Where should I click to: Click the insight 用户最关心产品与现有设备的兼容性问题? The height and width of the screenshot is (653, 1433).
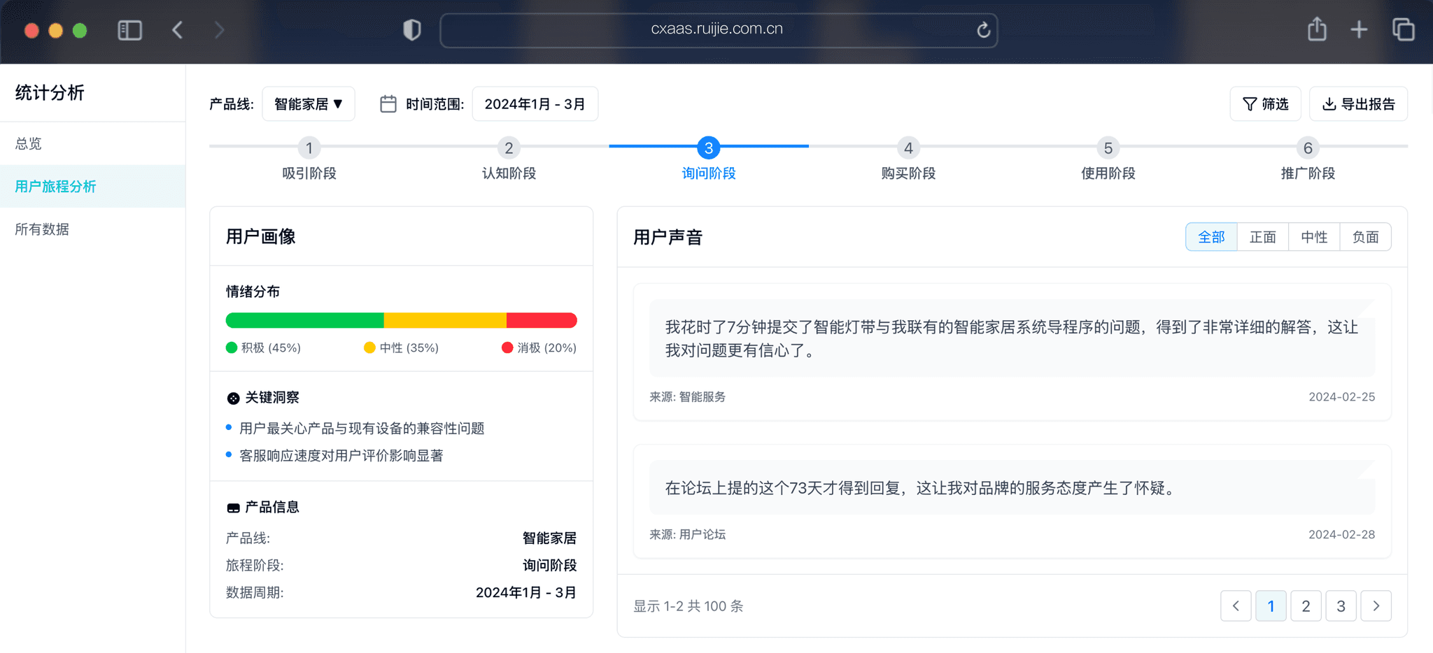coord(362,428)
